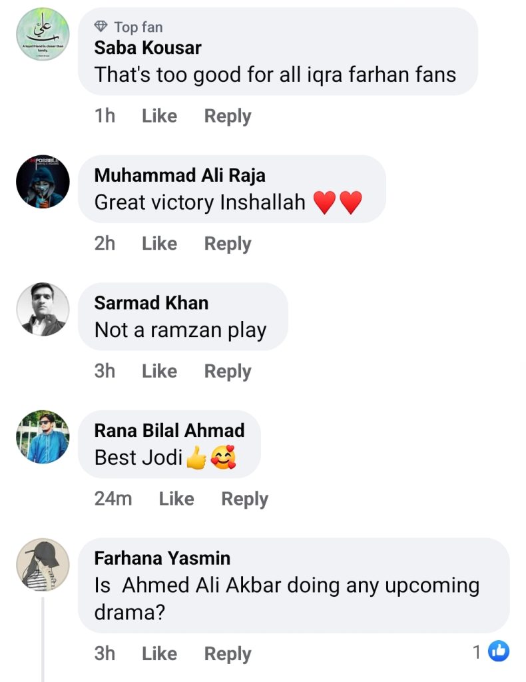Click the Top fan diamond badge icon
The height and width of the screenshot is (682, 526).
coord(101,27)
